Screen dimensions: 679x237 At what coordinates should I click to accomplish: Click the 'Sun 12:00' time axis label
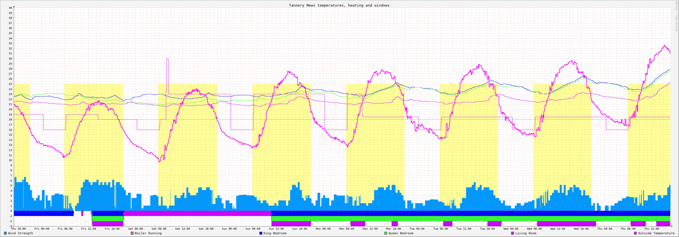pos(276,229)
